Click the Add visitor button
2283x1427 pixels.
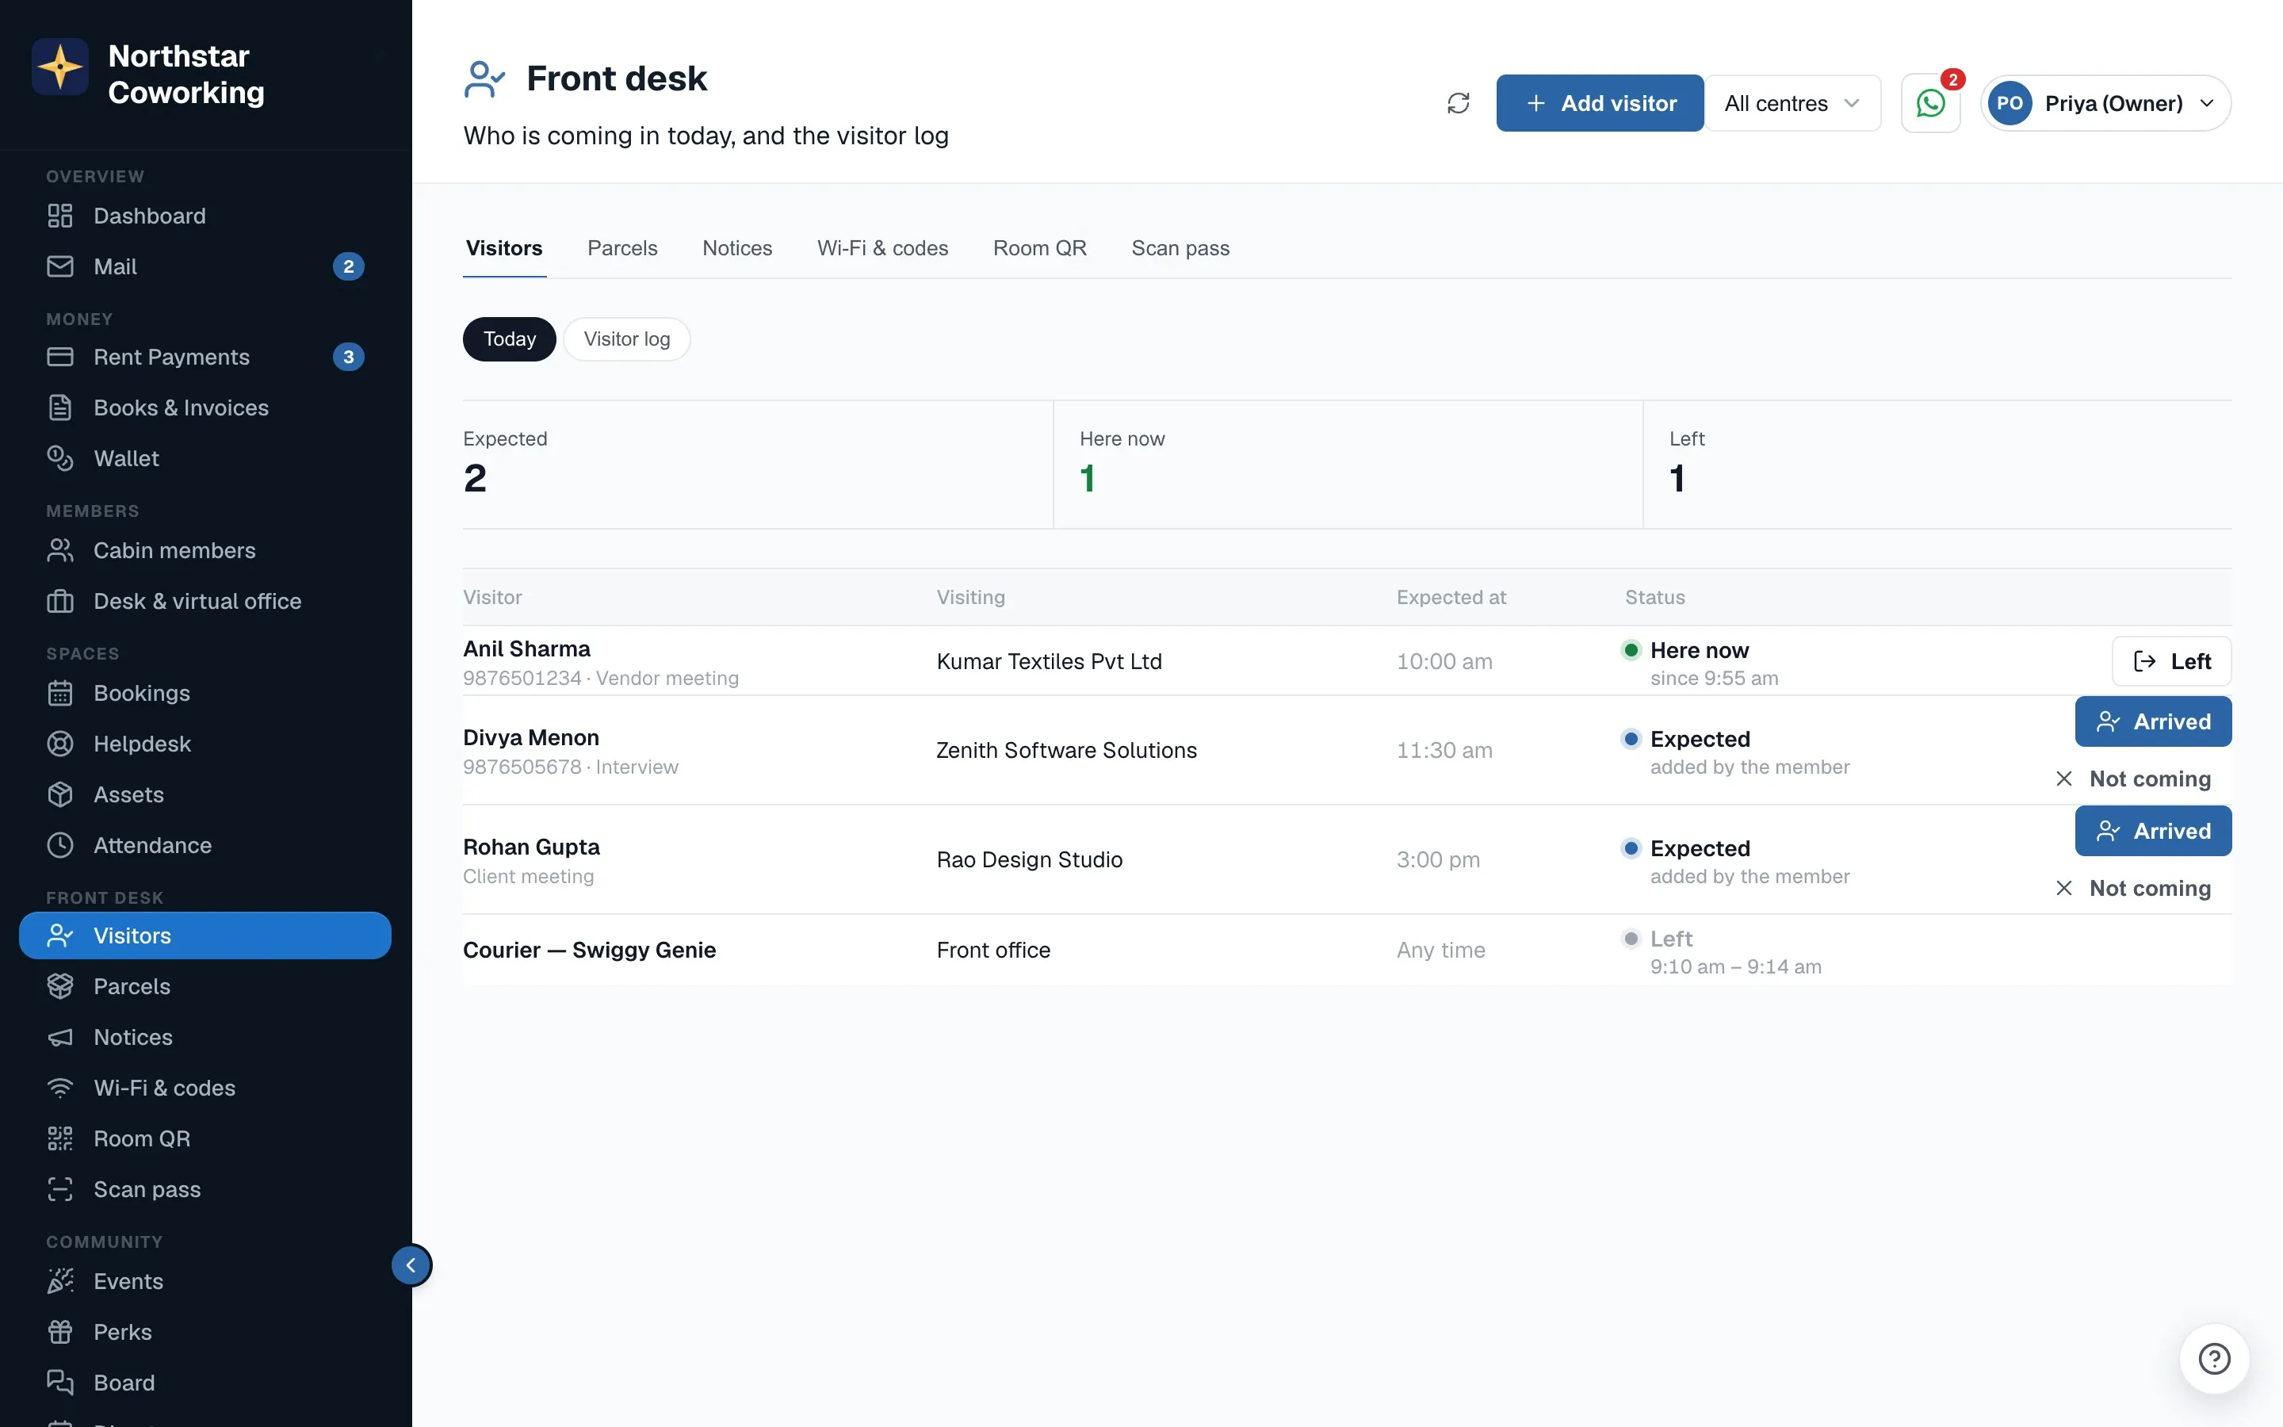click(1600, 103)
